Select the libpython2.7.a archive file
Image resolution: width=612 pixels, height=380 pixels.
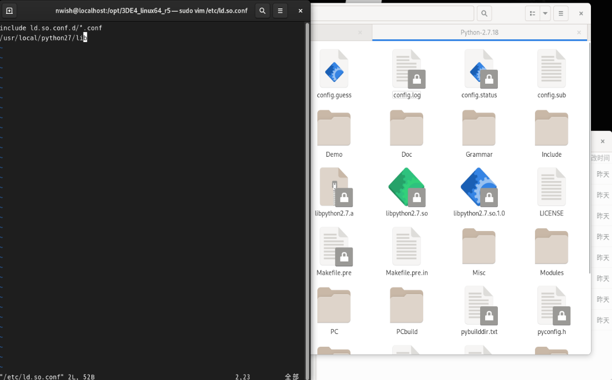tap(334, 188)
